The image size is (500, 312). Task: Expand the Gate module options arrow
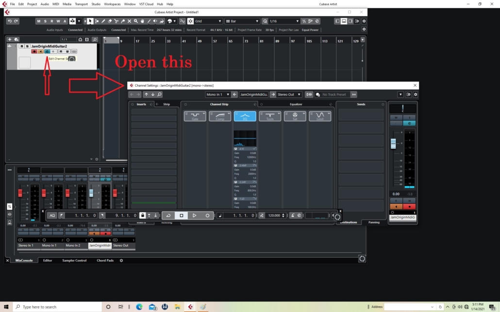click(204, 113)
